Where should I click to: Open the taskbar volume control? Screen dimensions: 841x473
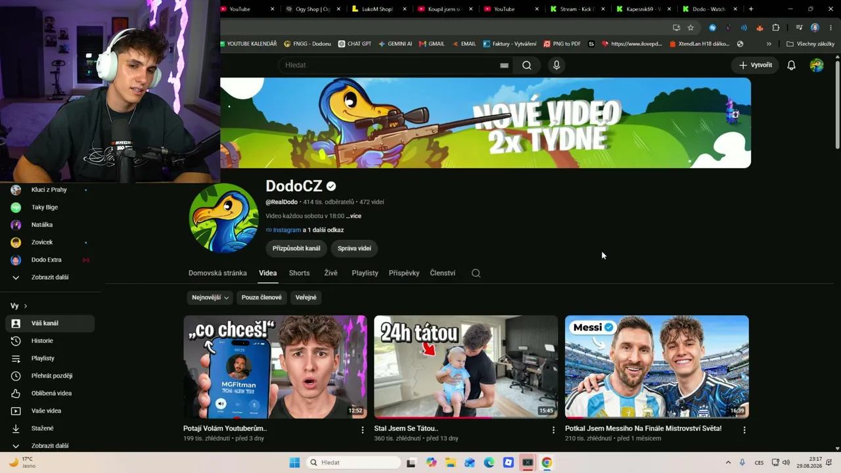click(786, 462)
